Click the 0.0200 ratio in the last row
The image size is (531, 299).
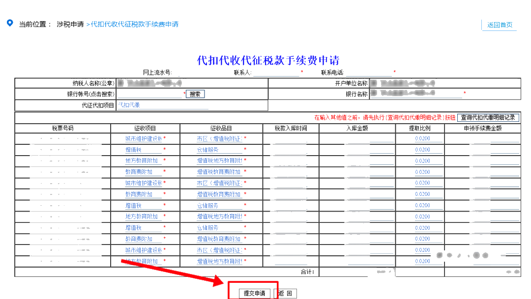click(422, 261)
